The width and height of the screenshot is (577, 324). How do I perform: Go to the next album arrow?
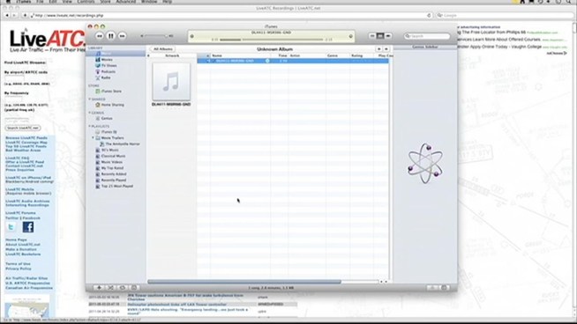click(386, 48)
